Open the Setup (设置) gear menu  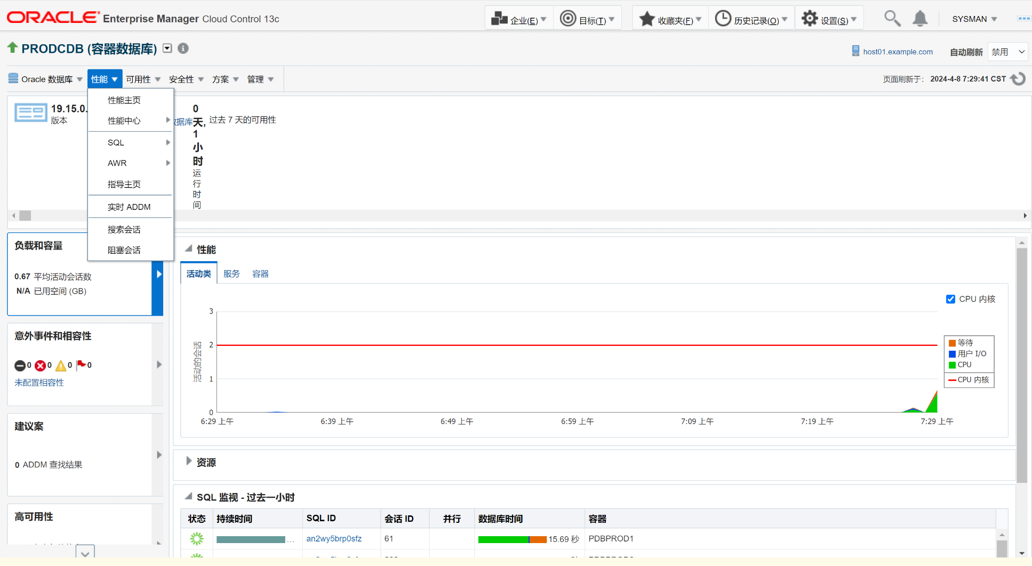(x=810, y=19)
